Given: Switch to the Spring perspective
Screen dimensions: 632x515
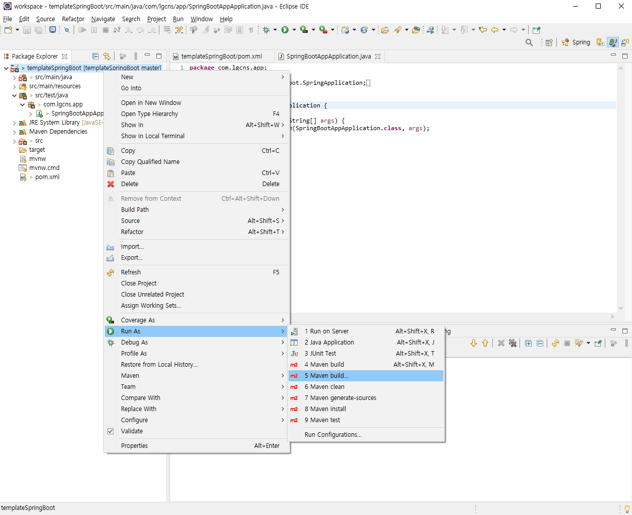Looking at the screenshot, I should 576,42.
